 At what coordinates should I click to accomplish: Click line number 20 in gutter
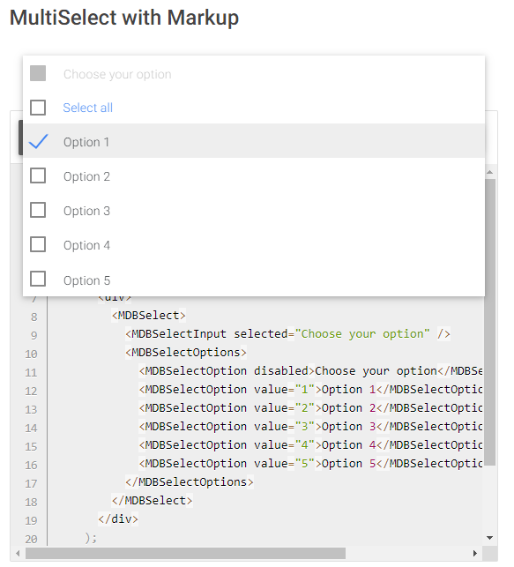[x=31, y=539]
